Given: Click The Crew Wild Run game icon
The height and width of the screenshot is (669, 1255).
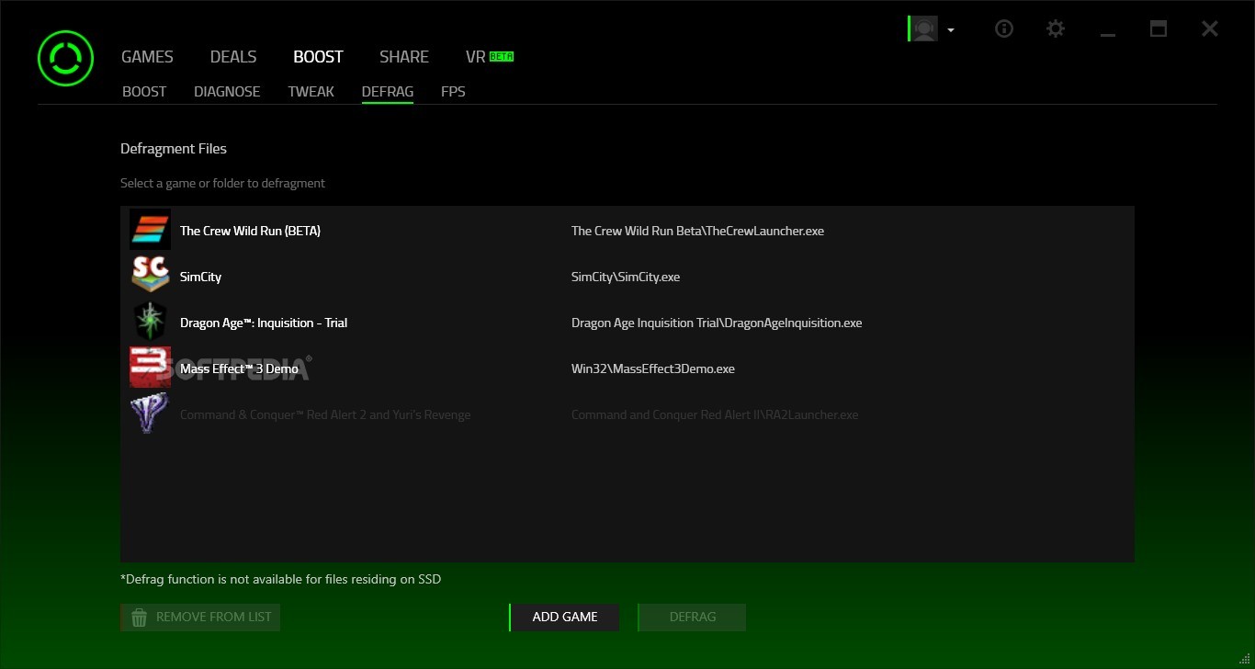Looking at the screenshot, I should 150,230.
